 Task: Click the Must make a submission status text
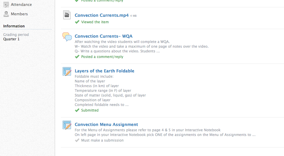pos(102,140)
